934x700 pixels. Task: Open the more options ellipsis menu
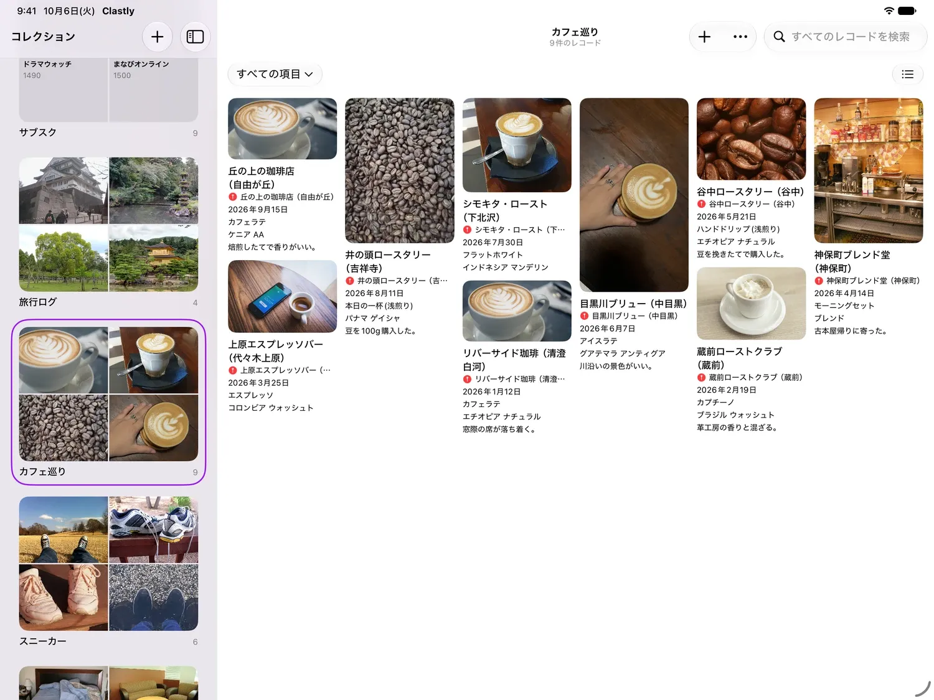(740, 37)
